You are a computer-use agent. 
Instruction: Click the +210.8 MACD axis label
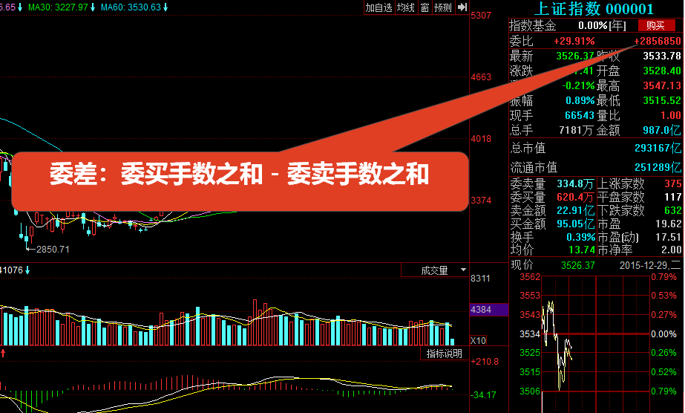click(485, 362)
